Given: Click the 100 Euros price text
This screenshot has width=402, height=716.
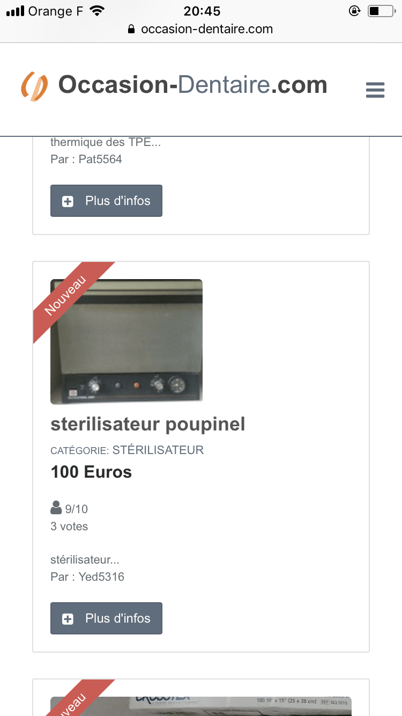Looking at the screenshot, I should click(x=91, y=472).
